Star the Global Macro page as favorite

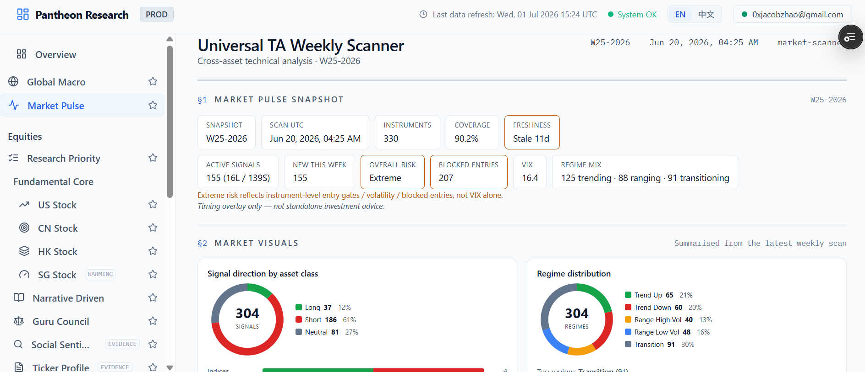coord(153,82)
